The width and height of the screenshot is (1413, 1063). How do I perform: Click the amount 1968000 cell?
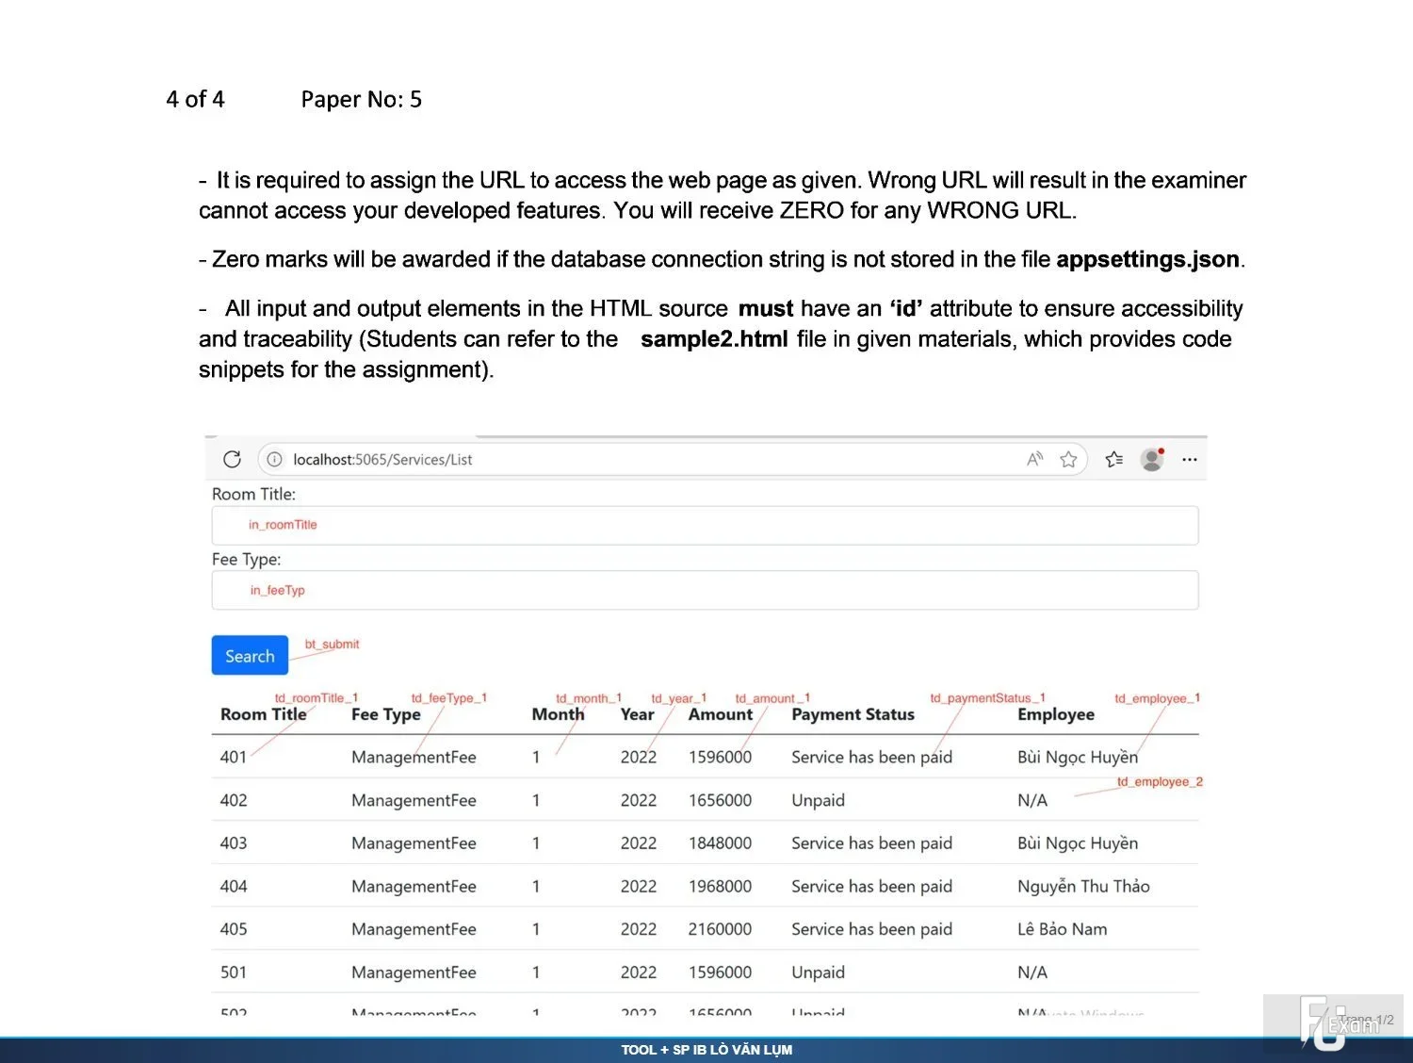click(x=720, y=886)
